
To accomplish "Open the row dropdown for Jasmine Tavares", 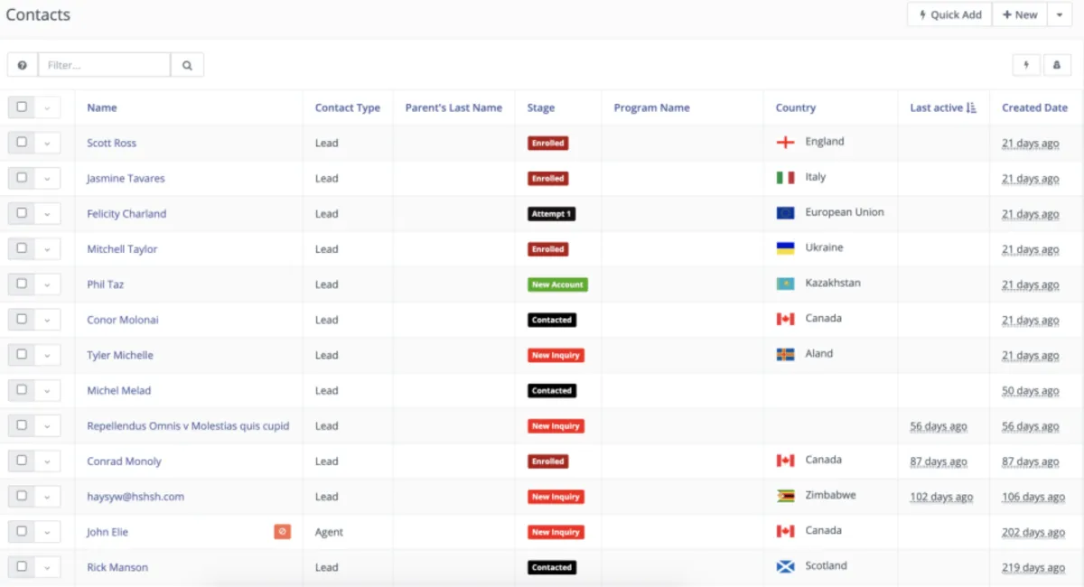I will [x=47, y=178].
